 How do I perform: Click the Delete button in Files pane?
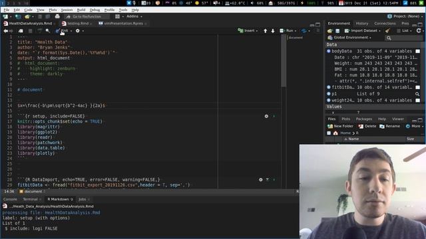pos(367,126)
